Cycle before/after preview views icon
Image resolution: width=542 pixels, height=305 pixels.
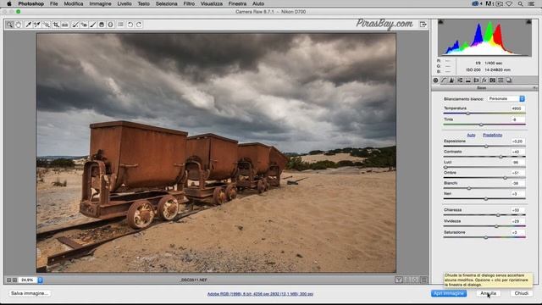click(399, 280)
